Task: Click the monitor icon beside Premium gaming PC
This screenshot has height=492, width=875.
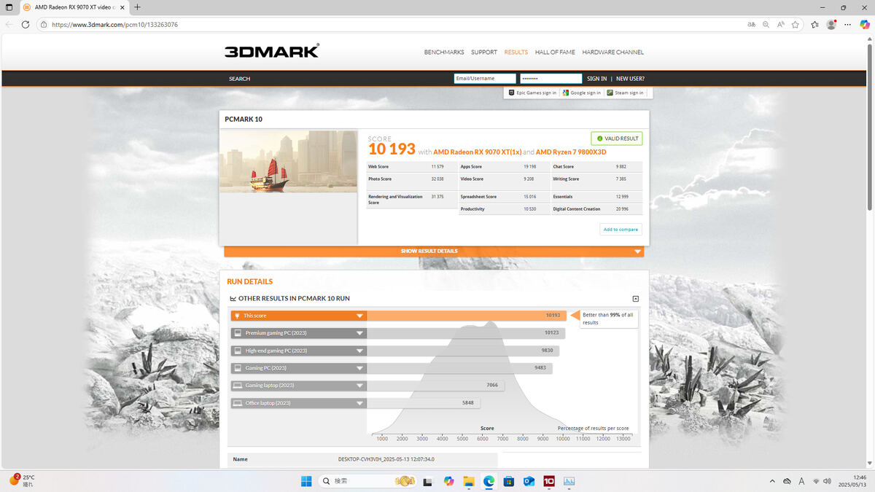Action: point(237,333)
